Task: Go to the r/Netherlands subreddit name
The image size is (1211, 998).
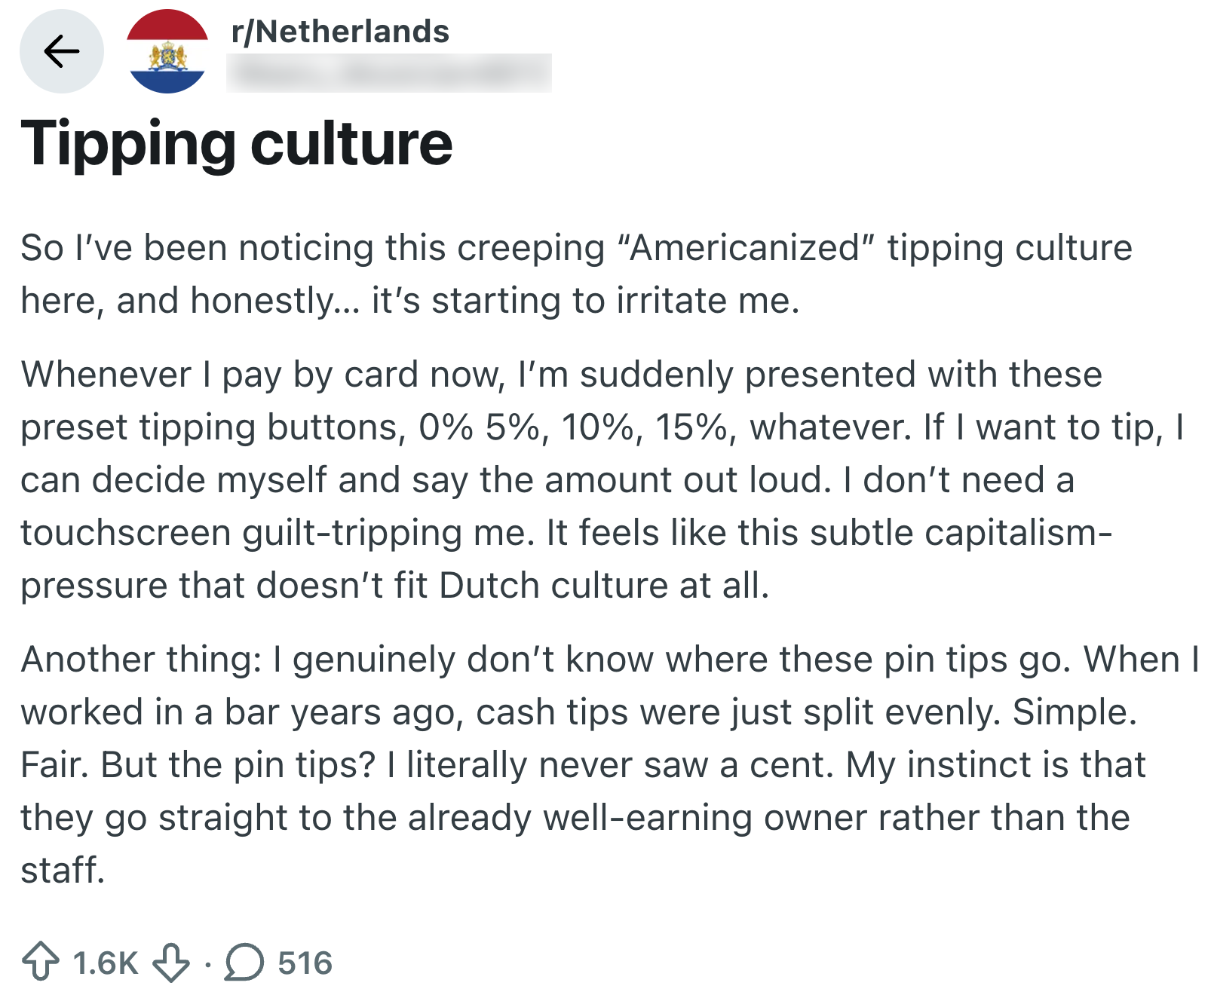Action: [340, 32]
